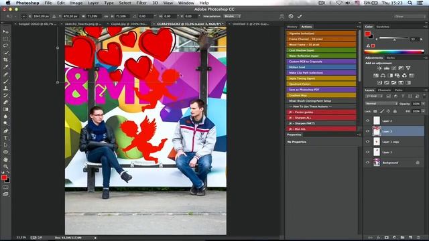Hide Layer 1 visibility eye
The image size is (429, 241).
367,152
